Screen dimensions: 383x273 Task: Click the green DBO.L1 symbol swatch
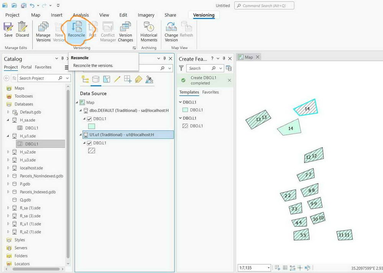(x=92, y=126)
